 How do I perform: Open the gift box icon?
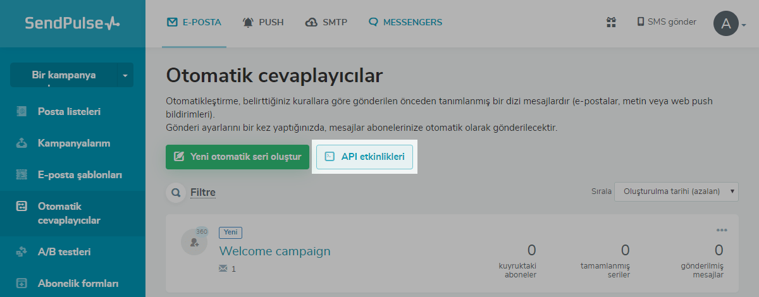point(611,22)
